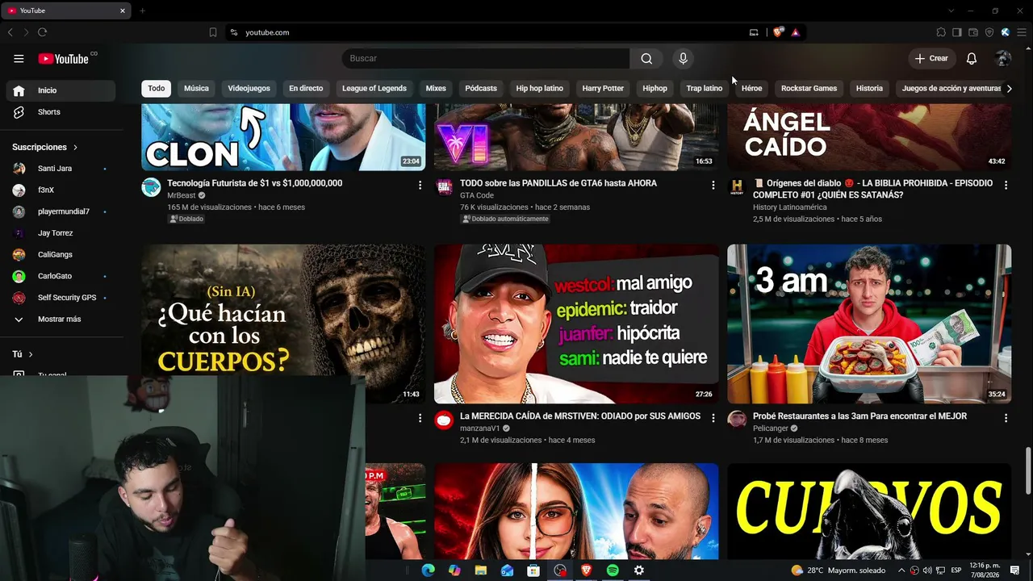Screen dimensions: 1033x581
Task: Start voice search with the microphone
Action: pos(683,58)
